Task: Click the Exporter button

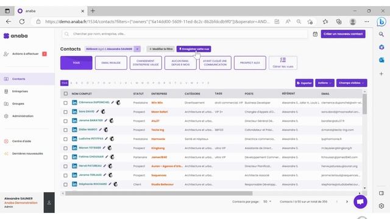Action: [304, 83]
